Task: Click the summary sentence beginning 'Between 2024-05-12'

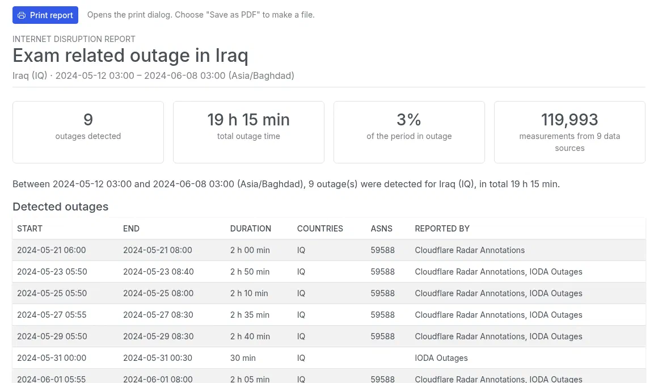Action: [x=286, y=184]
